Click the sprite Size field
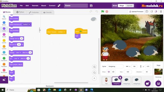Screen dimensions: 164x92 tap(128, 72)
